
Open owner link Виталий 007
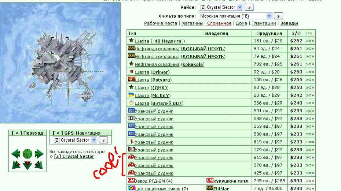167,103
